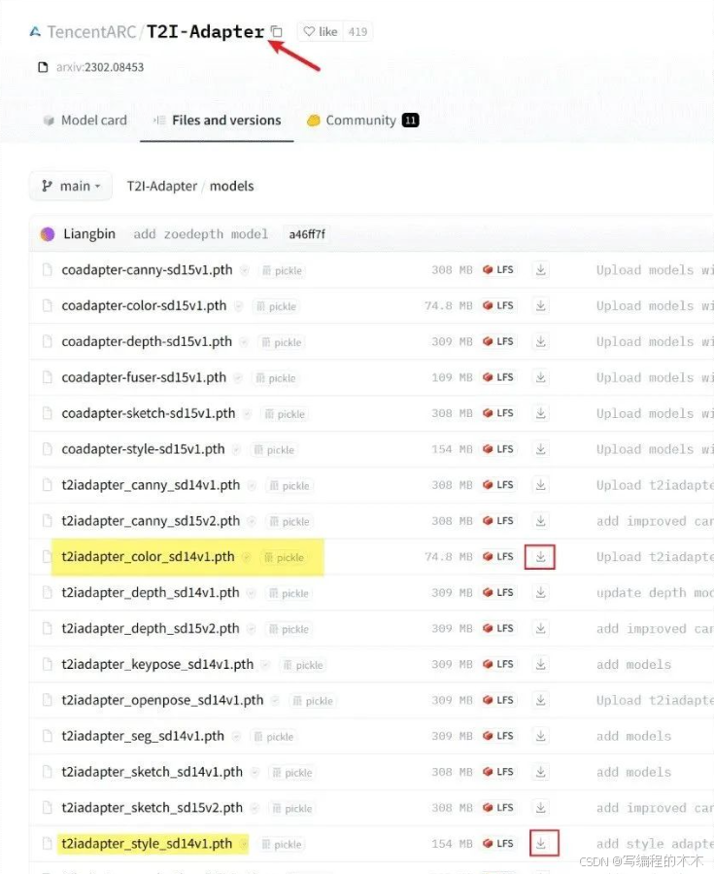
Task: Download t2iadapter_canny_sd15v2.pth
Action: pos(540,521)
